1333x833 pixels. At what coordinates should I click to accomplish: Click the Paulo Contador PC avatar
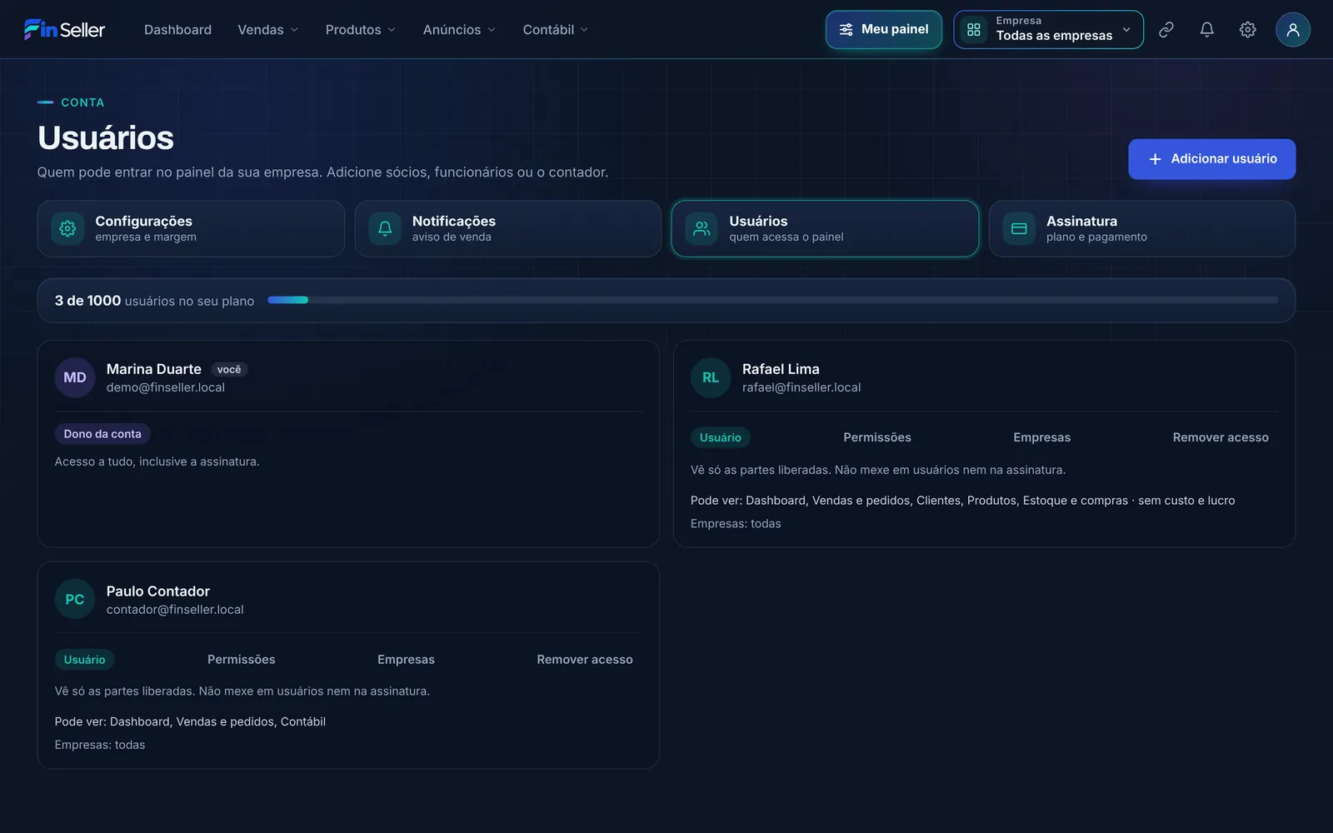(x=75, y=599)
